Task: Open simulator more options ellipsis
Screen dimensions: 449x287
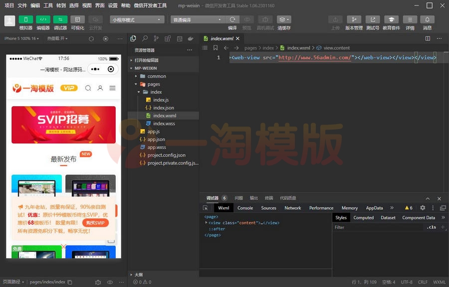Action: point(120,38)
